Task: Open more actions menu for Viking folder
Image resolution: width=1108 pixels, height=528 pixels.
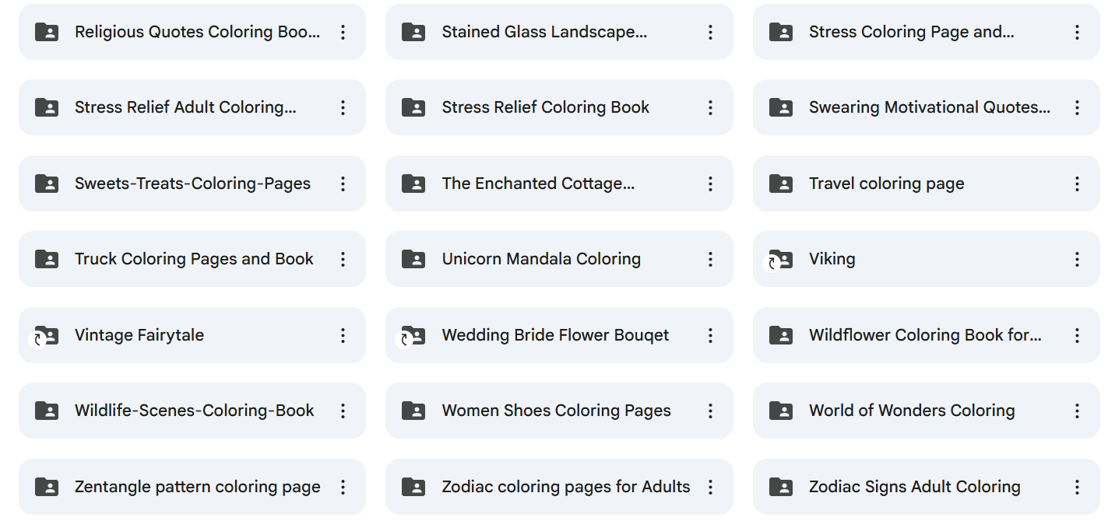Action: [1078, 259]
